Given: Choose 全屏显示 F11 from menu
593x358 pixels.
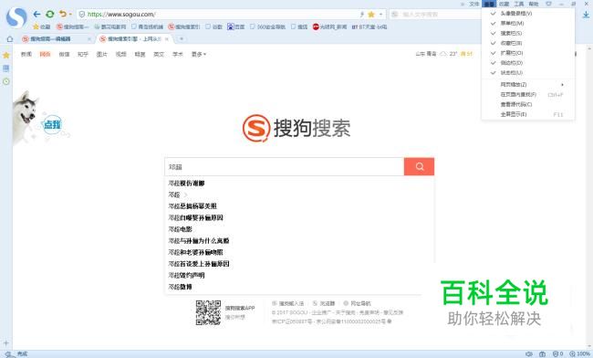Looking at the screenshot, I should (x=528, y=114).
